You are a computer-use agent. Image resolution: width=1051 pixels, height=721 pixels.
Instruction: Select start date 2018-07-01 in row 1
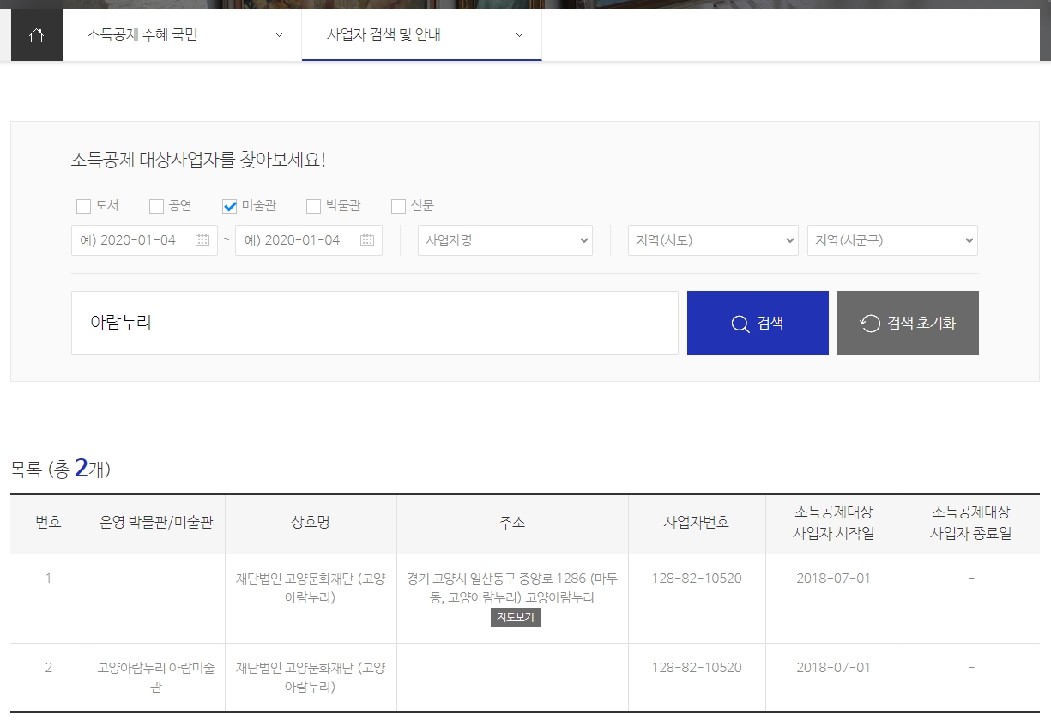[834, 579]
